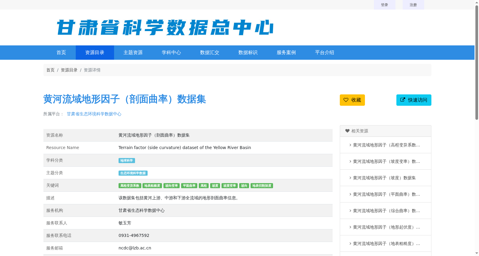Viewport: 479px width, 256px height.
Task: Click the 资源名称 row value text
Action: click(154, 135)
